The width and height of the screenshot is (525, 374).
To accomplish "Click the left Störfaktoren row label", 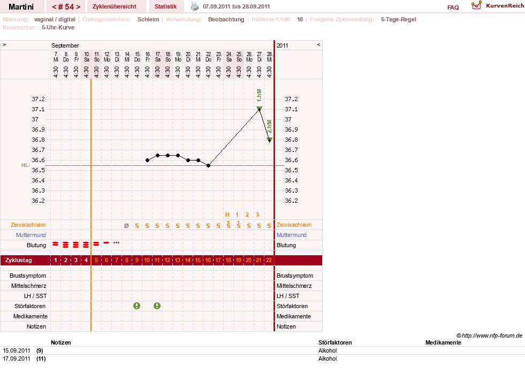I will point(30,306).
